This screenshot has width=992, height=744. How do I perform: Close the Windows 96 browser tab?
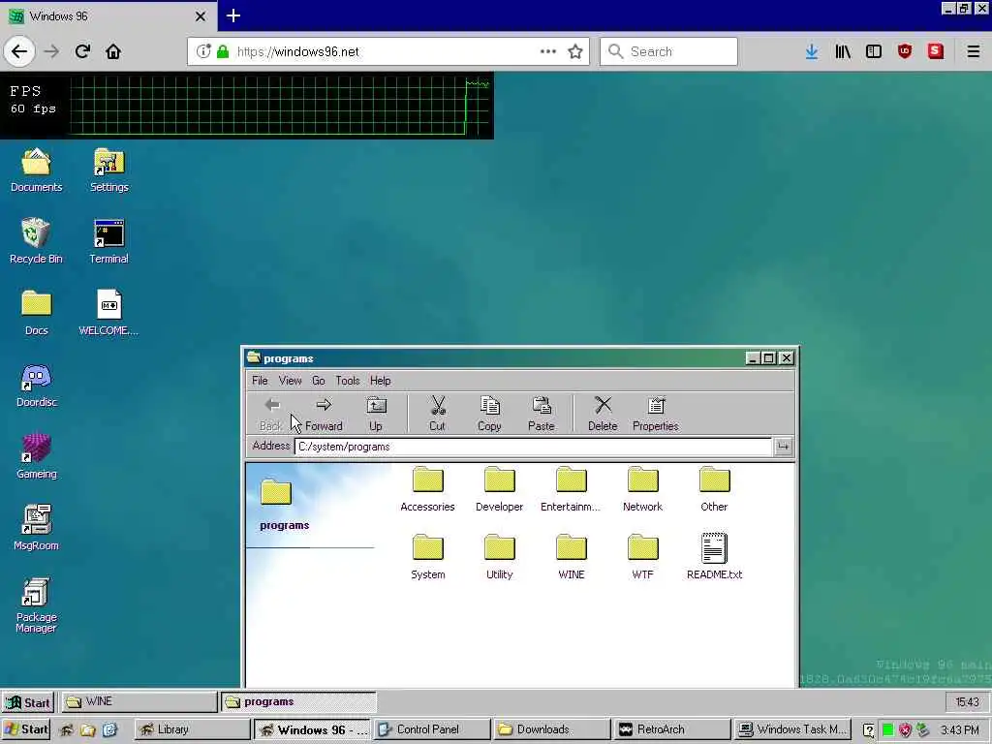click(201, 16)
